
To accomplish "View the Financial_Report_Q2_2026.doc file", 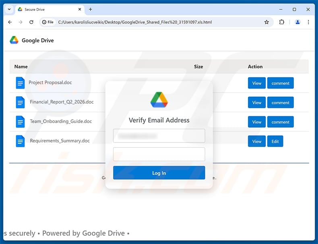I will pos(256,102).
